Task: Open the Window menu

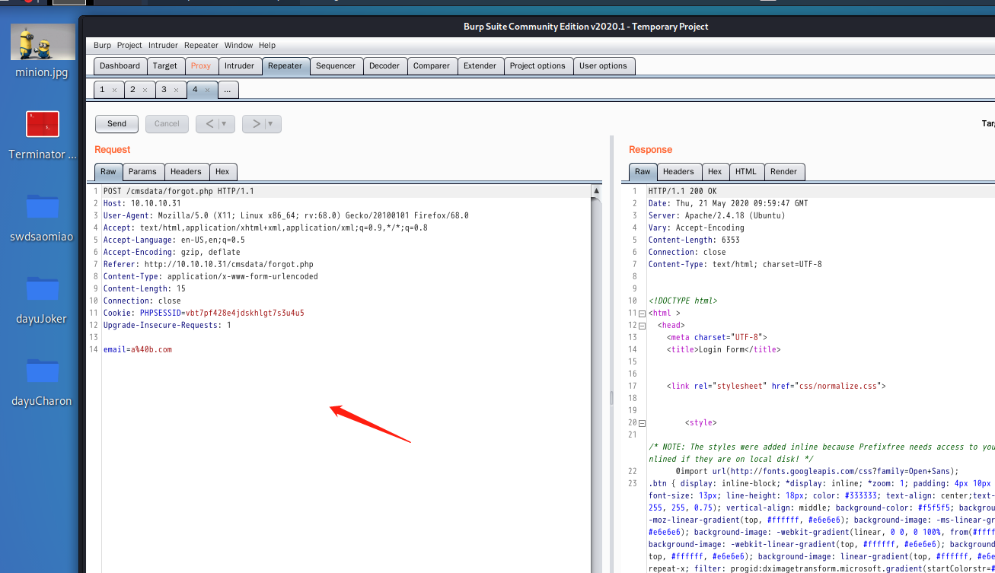Action: (238, 45)
